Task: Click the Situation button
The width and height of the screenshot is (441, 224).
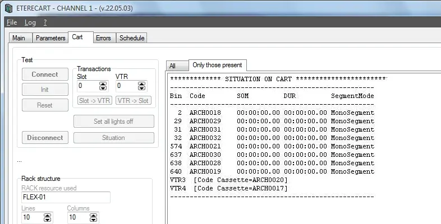Action: pyautogui.click(x=113, y=138)
